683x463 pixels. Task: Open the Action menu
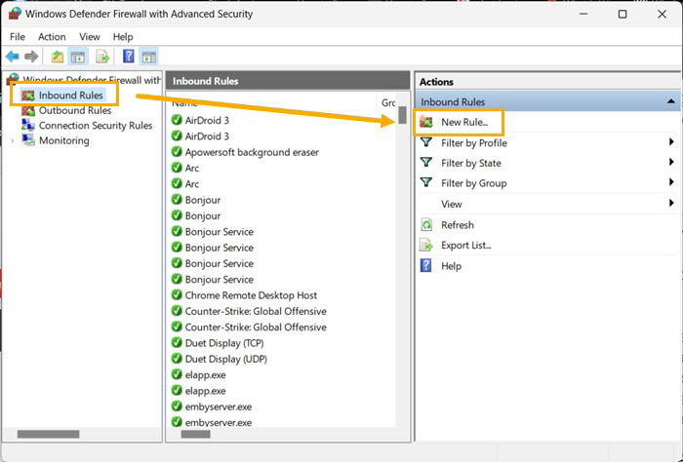pos(52,37)
